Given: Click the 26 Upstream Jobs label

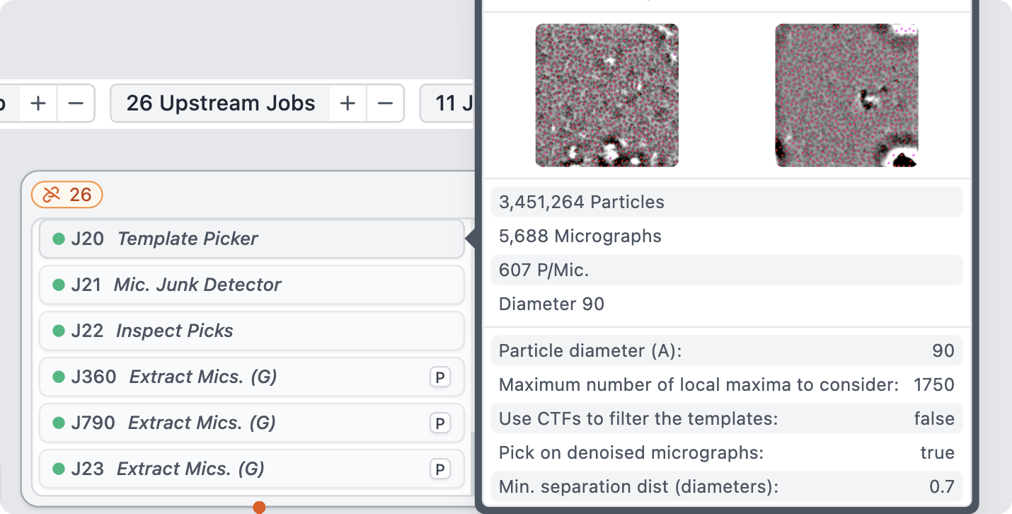Looking at the screenshot, I should pyautogui.click(x=220, y=103).
